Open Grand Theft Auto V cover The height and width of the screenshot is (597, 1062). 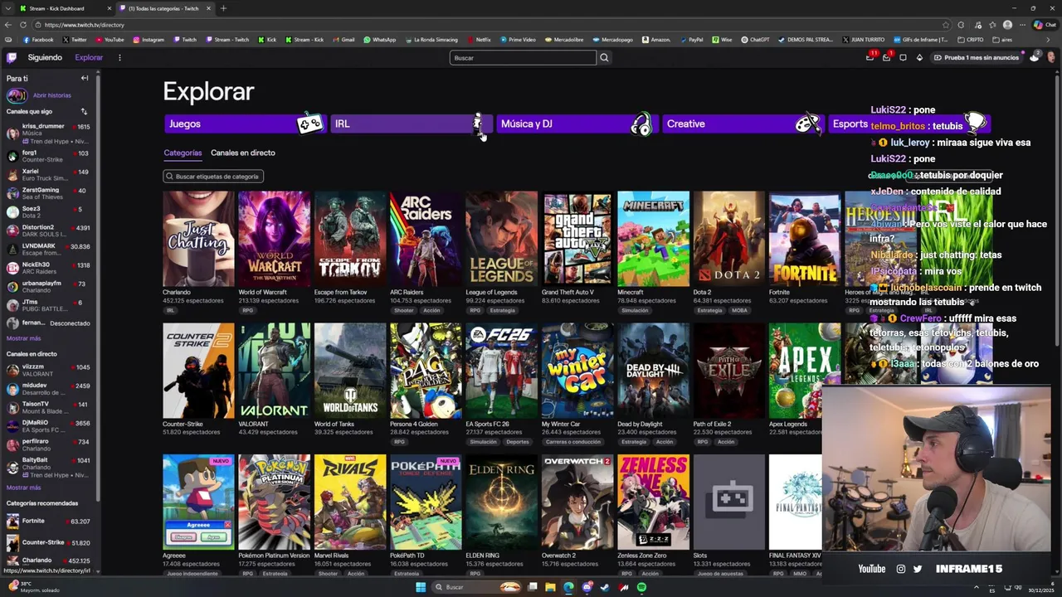coord(577,239)
